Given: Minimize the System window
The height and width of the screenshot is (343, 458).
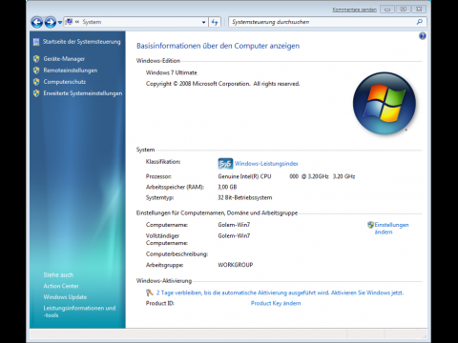Looking at the screenshot, I should 387,10.
